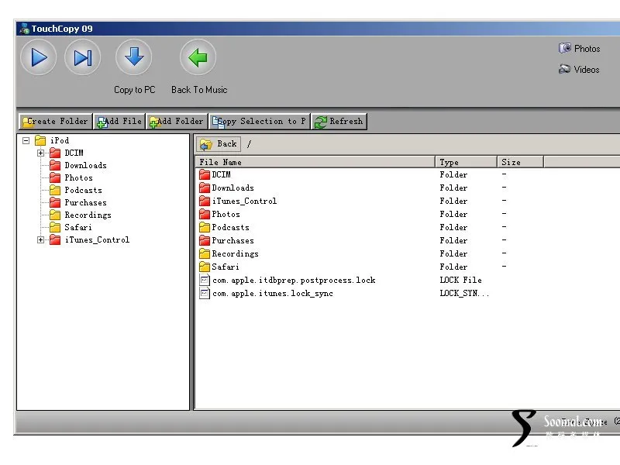
Task: Select the DCIM row name in file list
Action: (x=222, y=174)
